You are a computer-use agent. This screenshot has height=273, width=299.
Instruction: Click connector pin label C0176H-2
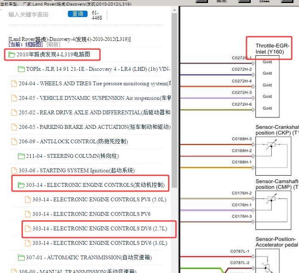pyautogui.click(x=242, y=193)
